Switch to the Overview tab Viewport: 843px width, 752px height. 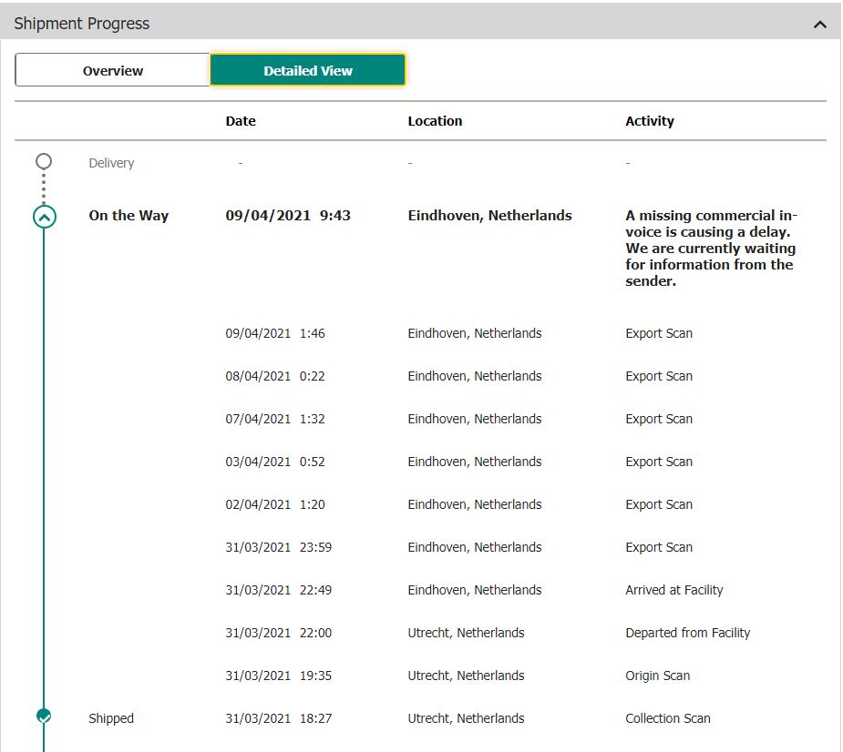pyautogui.click(x=113, y=71)
